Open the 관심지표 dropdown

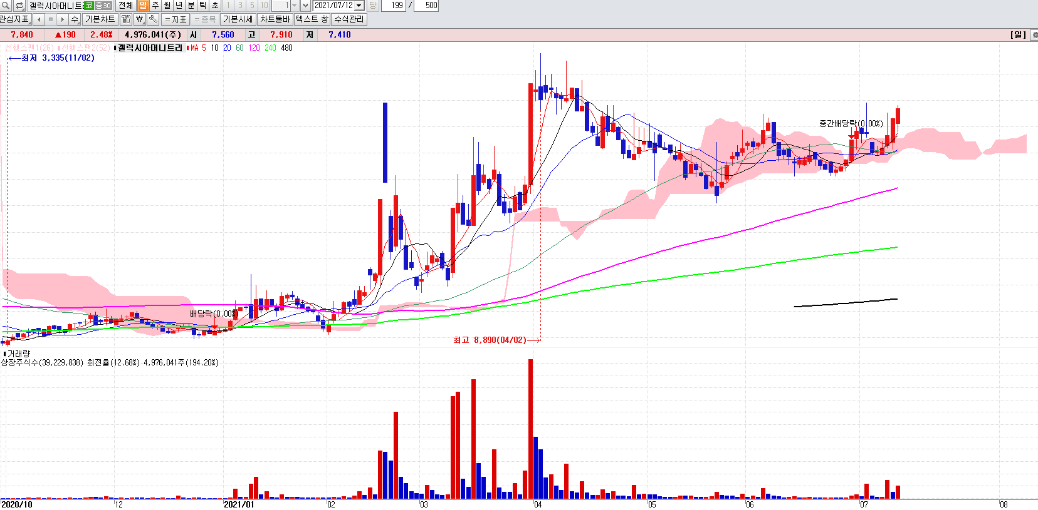[x=15, y=19]
